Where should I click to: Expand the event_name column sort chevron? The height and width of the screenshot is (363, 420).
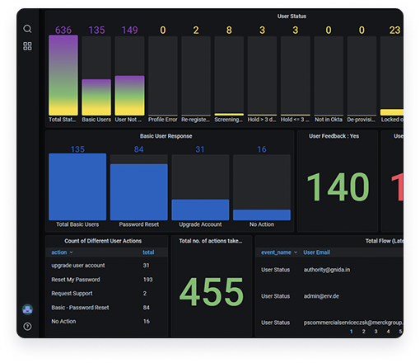click(x=296, y=252)
